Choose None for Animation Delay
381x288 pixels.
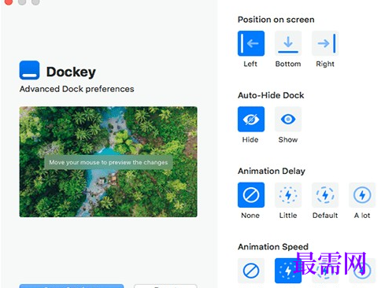251,195
